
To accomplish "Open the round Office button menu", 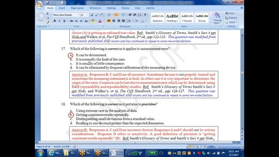I will point(39,4).
